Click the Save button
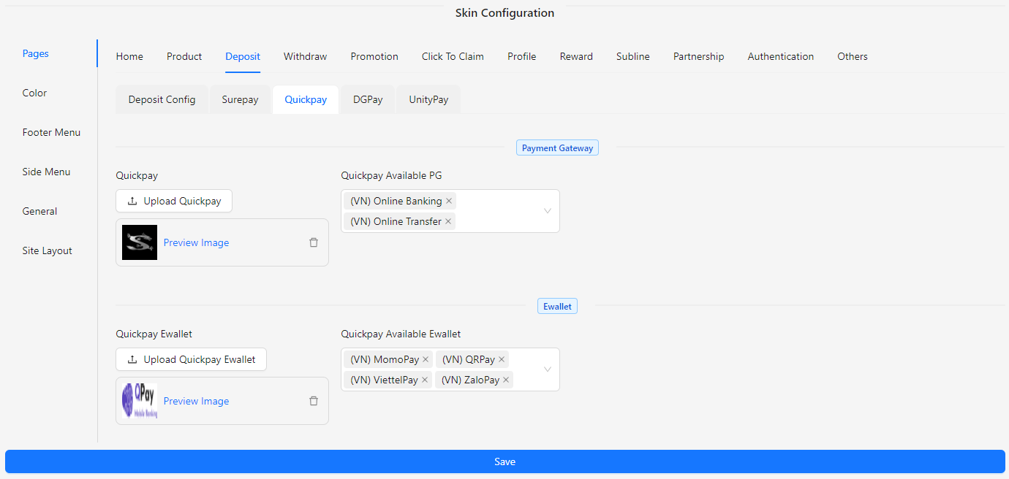 (504, 461)
